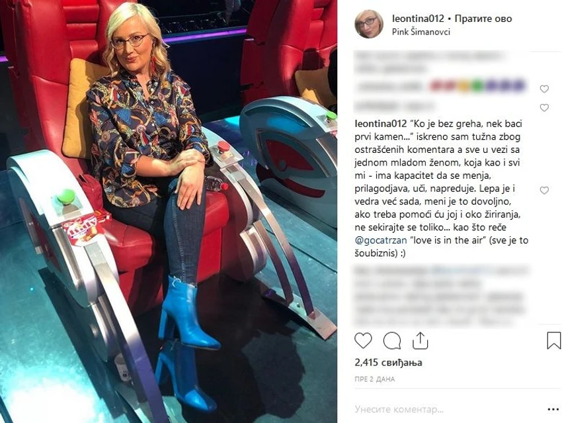Screen dimensions: 562x423
Task: View the 2,415 свиђања likes list
Action: point(388,362)
